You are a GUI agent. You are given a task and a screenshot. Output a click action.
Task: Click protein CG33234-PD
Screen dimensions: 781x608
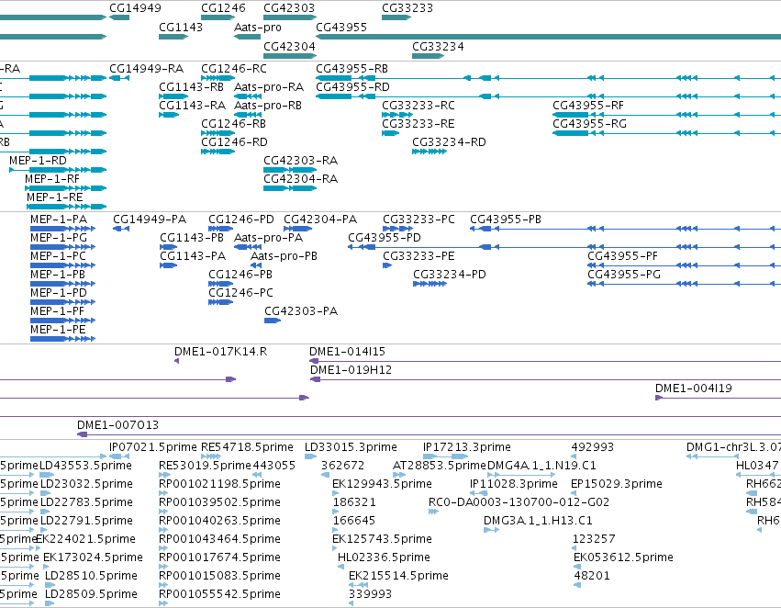pyautogui.click(x=450, y=275)
